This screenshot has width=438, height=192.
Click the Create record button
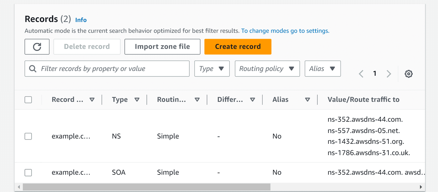click(x=237, y=47)
